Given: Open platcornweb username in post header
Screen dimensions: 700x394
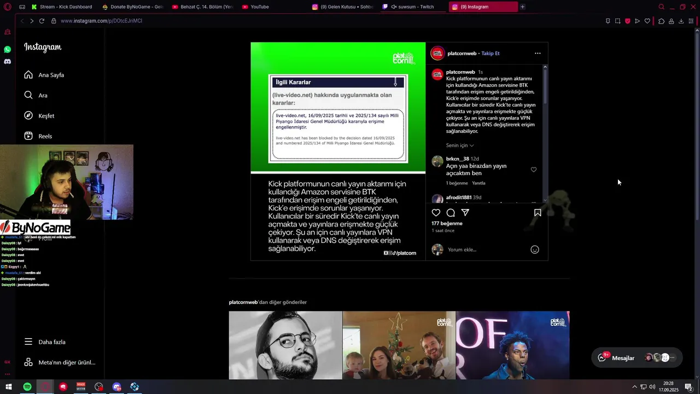Looking at the screenshot, I should click(462, 53).
